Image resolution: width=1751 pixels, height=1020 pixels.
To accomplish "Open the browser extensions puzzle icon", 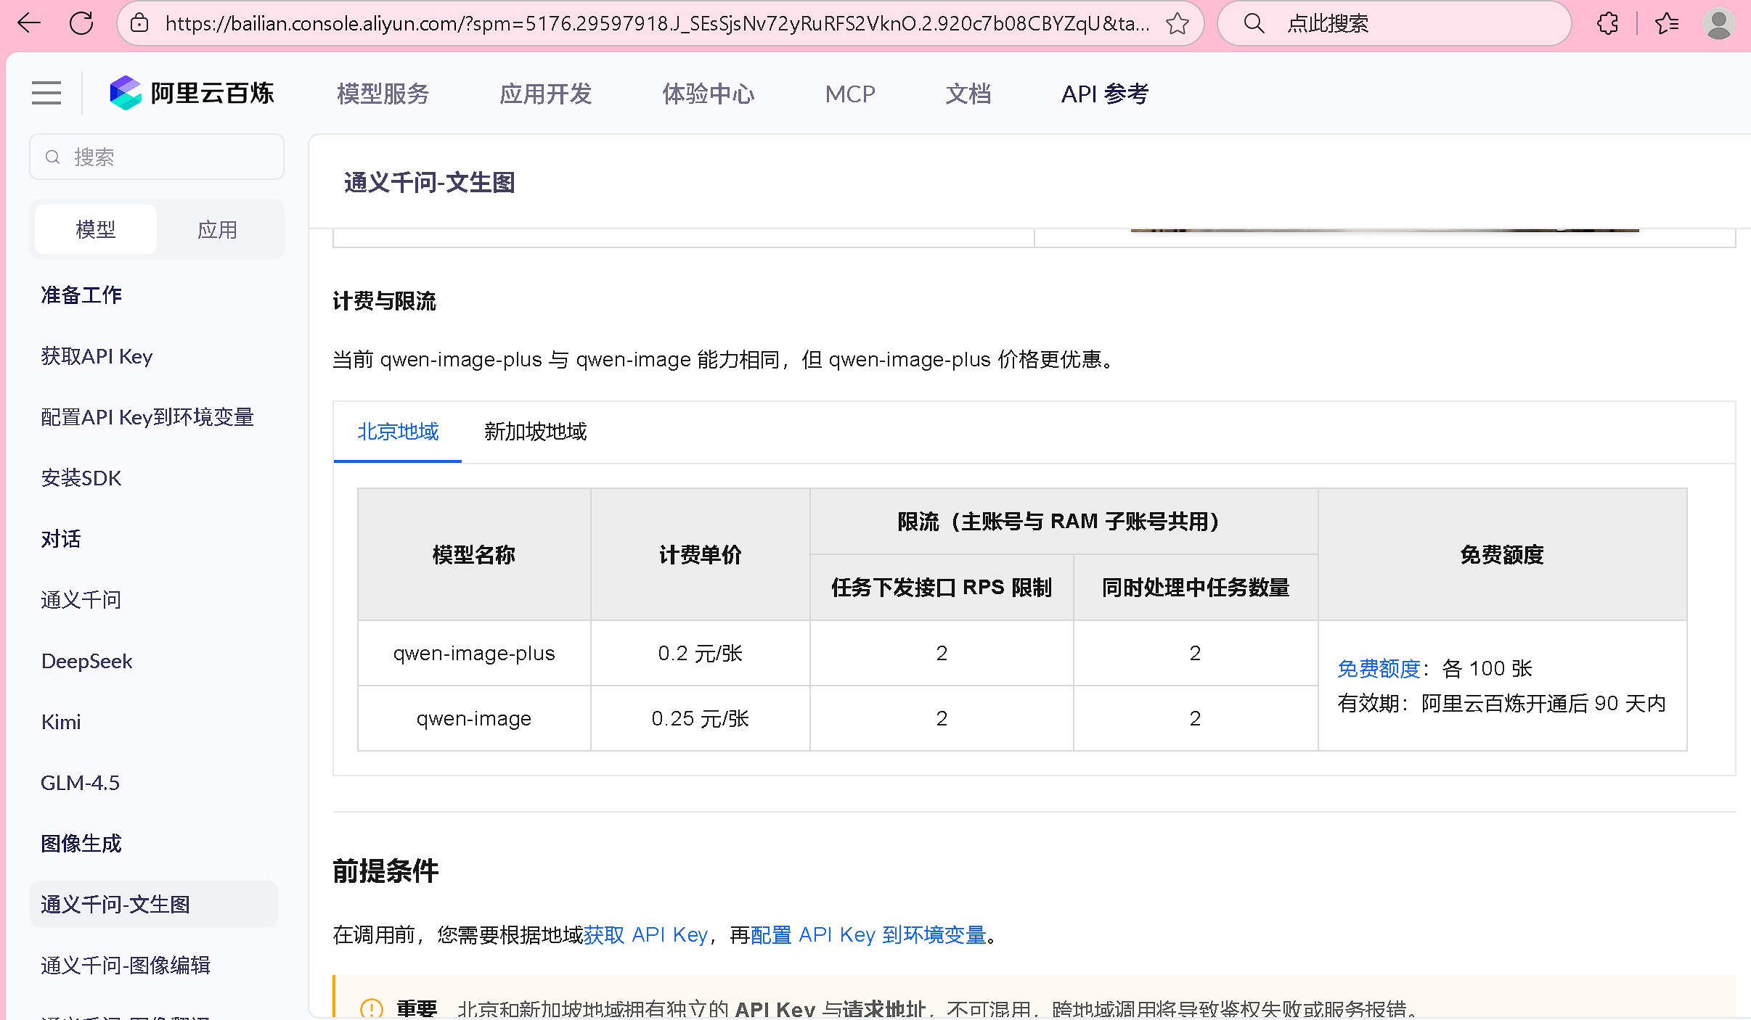I will 1607,23.
